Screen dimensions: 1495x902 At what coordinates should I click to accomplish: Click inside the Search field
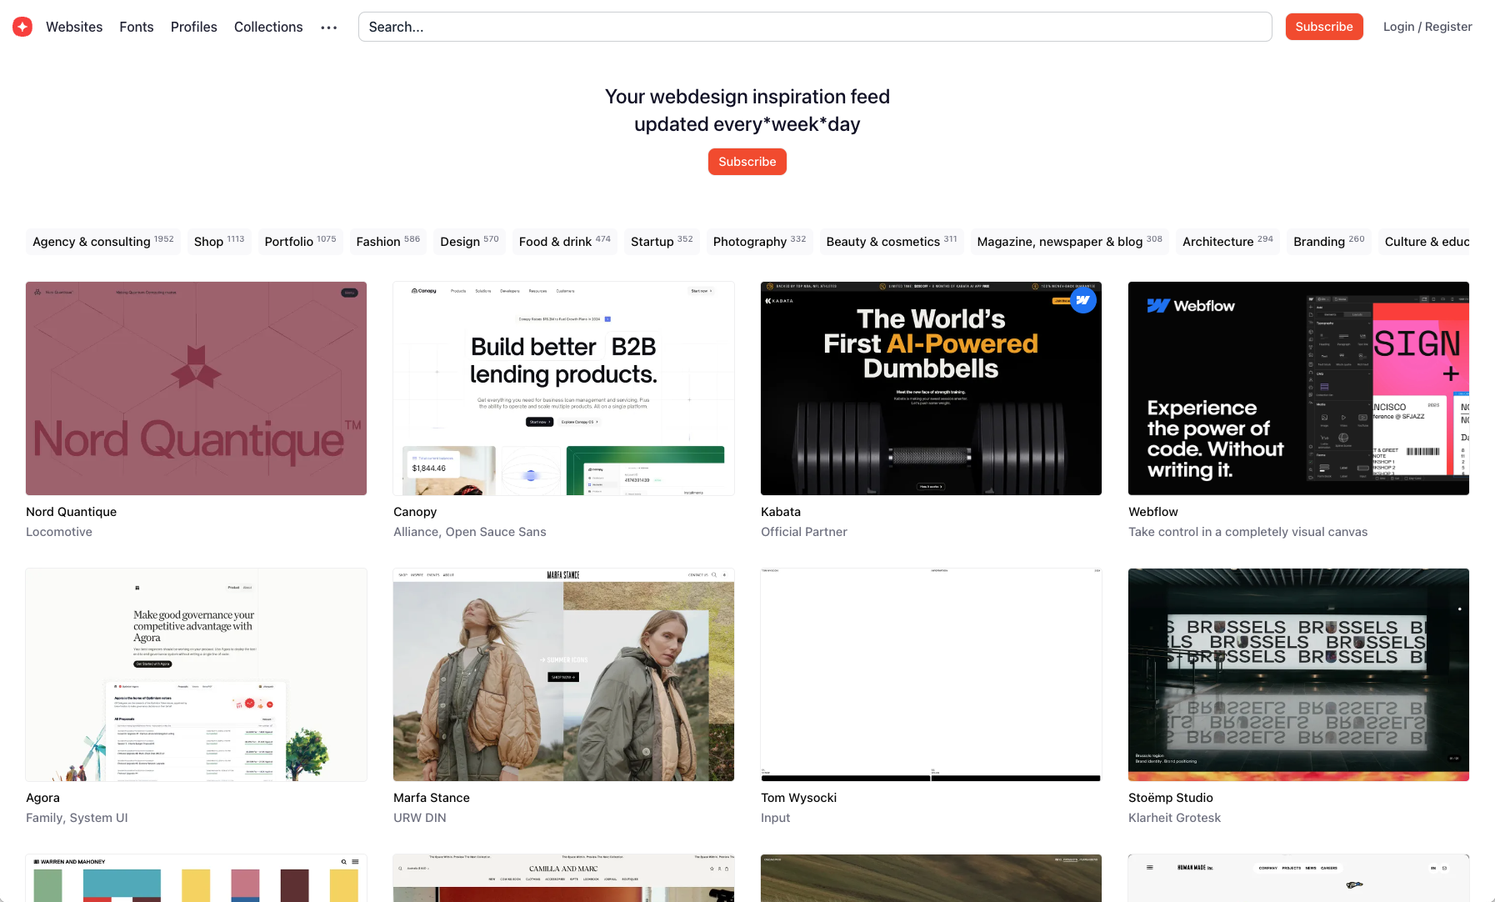(x=814, y=27)
